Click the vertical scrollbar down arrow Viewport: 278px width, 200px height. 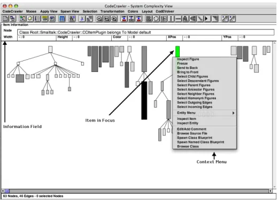[x=274, y=187]
